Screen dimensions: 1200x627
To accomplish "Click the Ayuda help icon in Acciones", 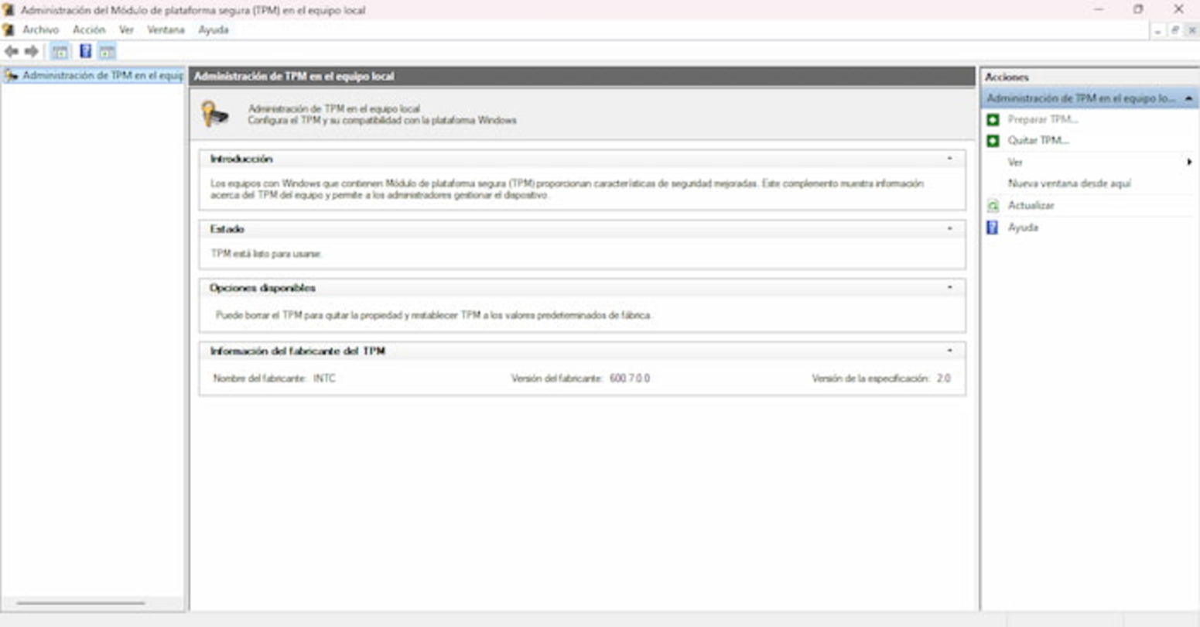I will [x=993, y=228].
